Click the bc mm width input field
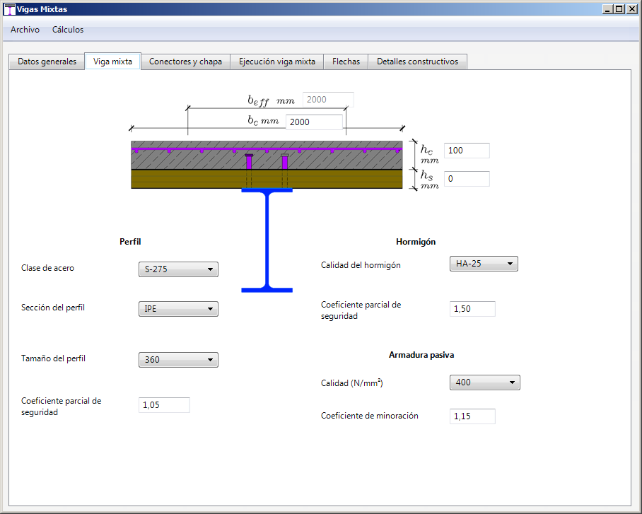 click(x=314, y=122)
